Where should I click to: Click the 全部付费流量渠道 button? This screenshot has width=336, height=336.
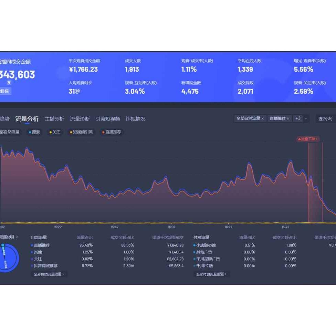(211, 274)
